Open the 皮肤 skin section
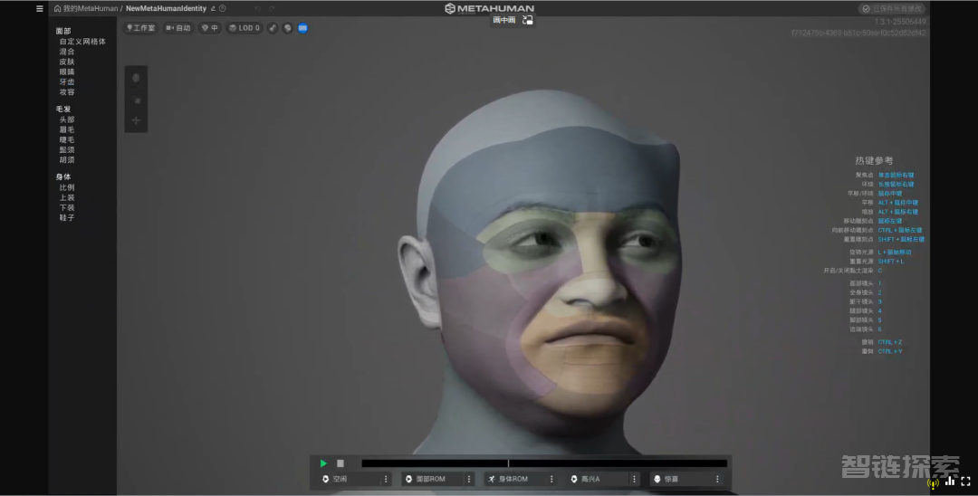The width and height of the screenshot is (978, 496). tap(67, 62)
